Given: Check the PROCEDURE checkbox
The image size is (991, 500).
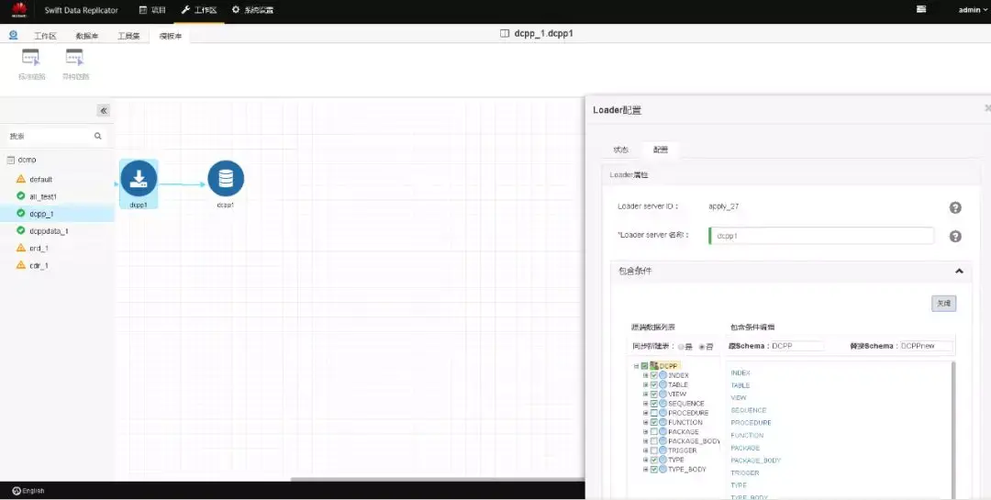Looking at the screenshot, I should pos(654,413).
